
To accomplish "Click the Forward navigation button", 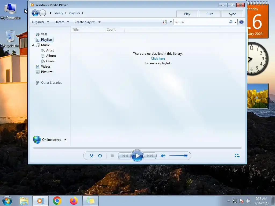I will 43,13.
